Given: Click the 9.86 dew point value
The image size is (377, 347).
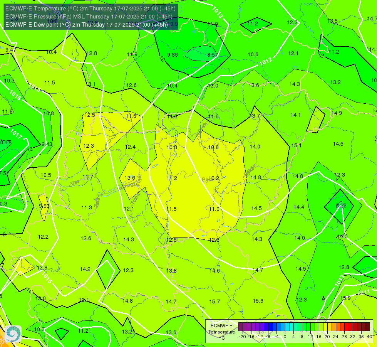Looking at the screenshot, I should coord(173,55).
